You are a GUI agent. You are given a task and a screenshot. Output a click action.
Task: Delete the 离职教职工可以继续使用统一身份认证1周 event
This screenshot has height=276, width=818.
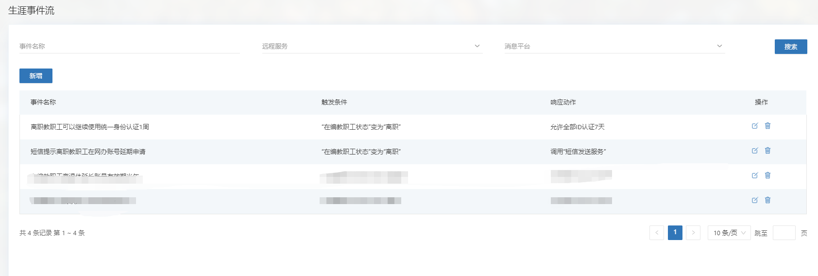[767, 126]
